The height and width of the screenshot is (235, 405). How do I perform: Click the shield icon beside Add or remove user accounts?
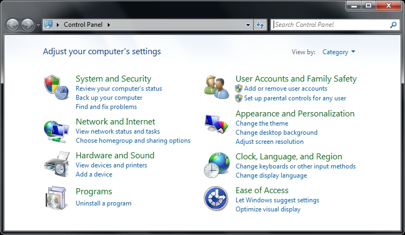tap(239, 89)
